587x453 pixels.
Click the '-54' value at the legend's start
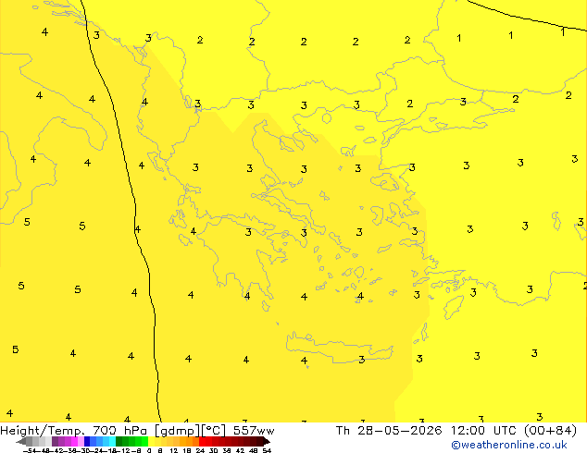pos(30,451)
